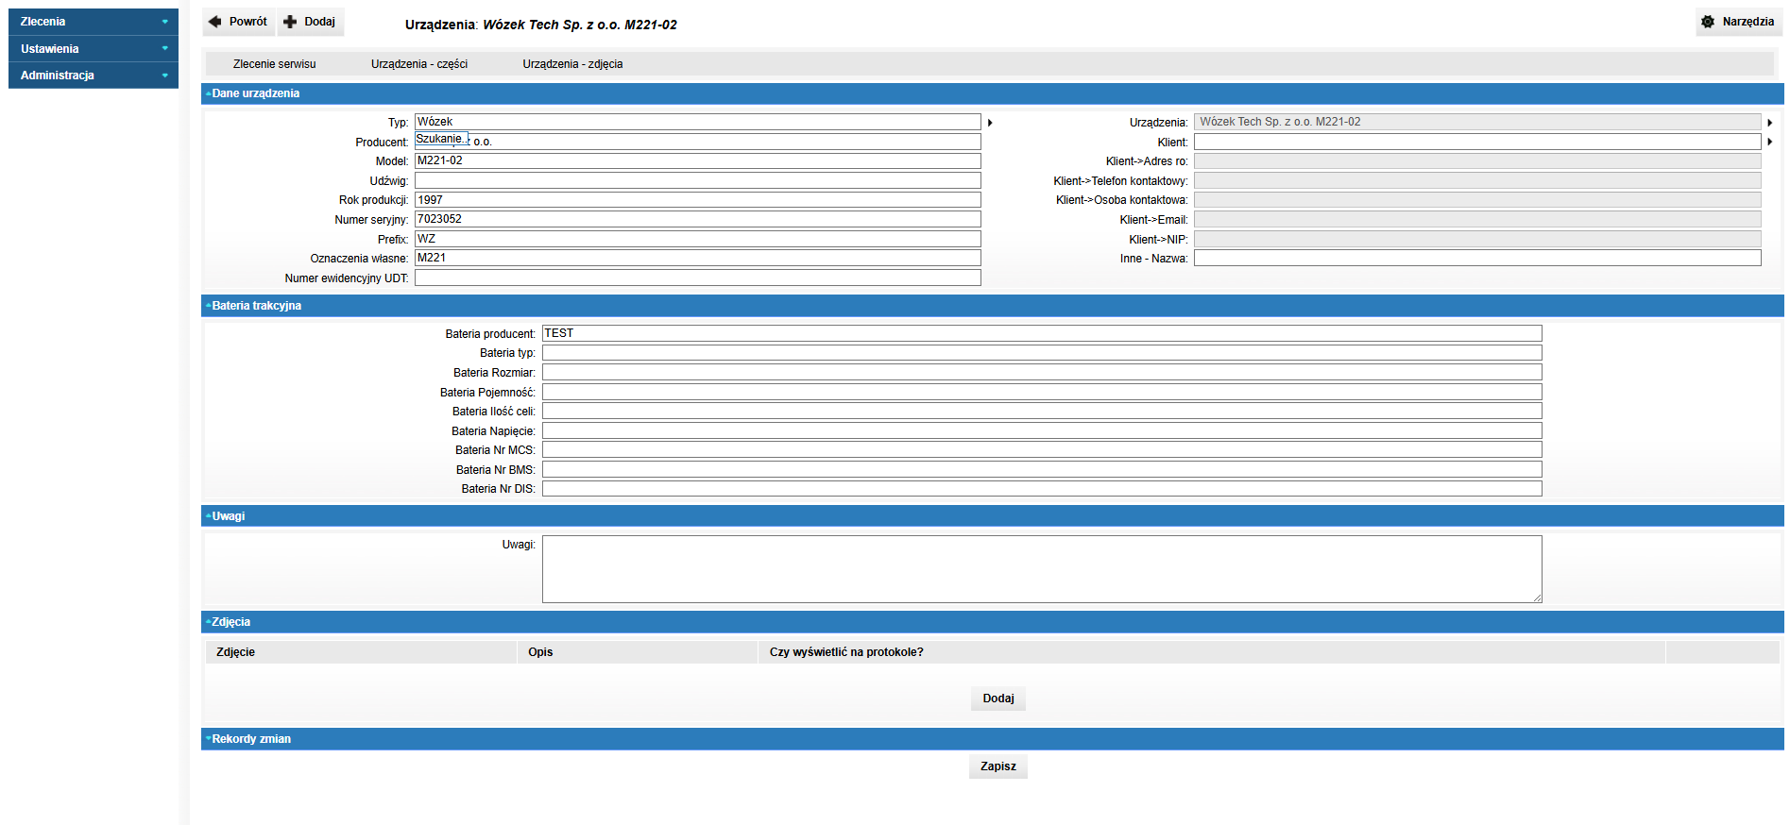Focus the Uwagi text area

pyautogui.click(x=1041, y=569)
